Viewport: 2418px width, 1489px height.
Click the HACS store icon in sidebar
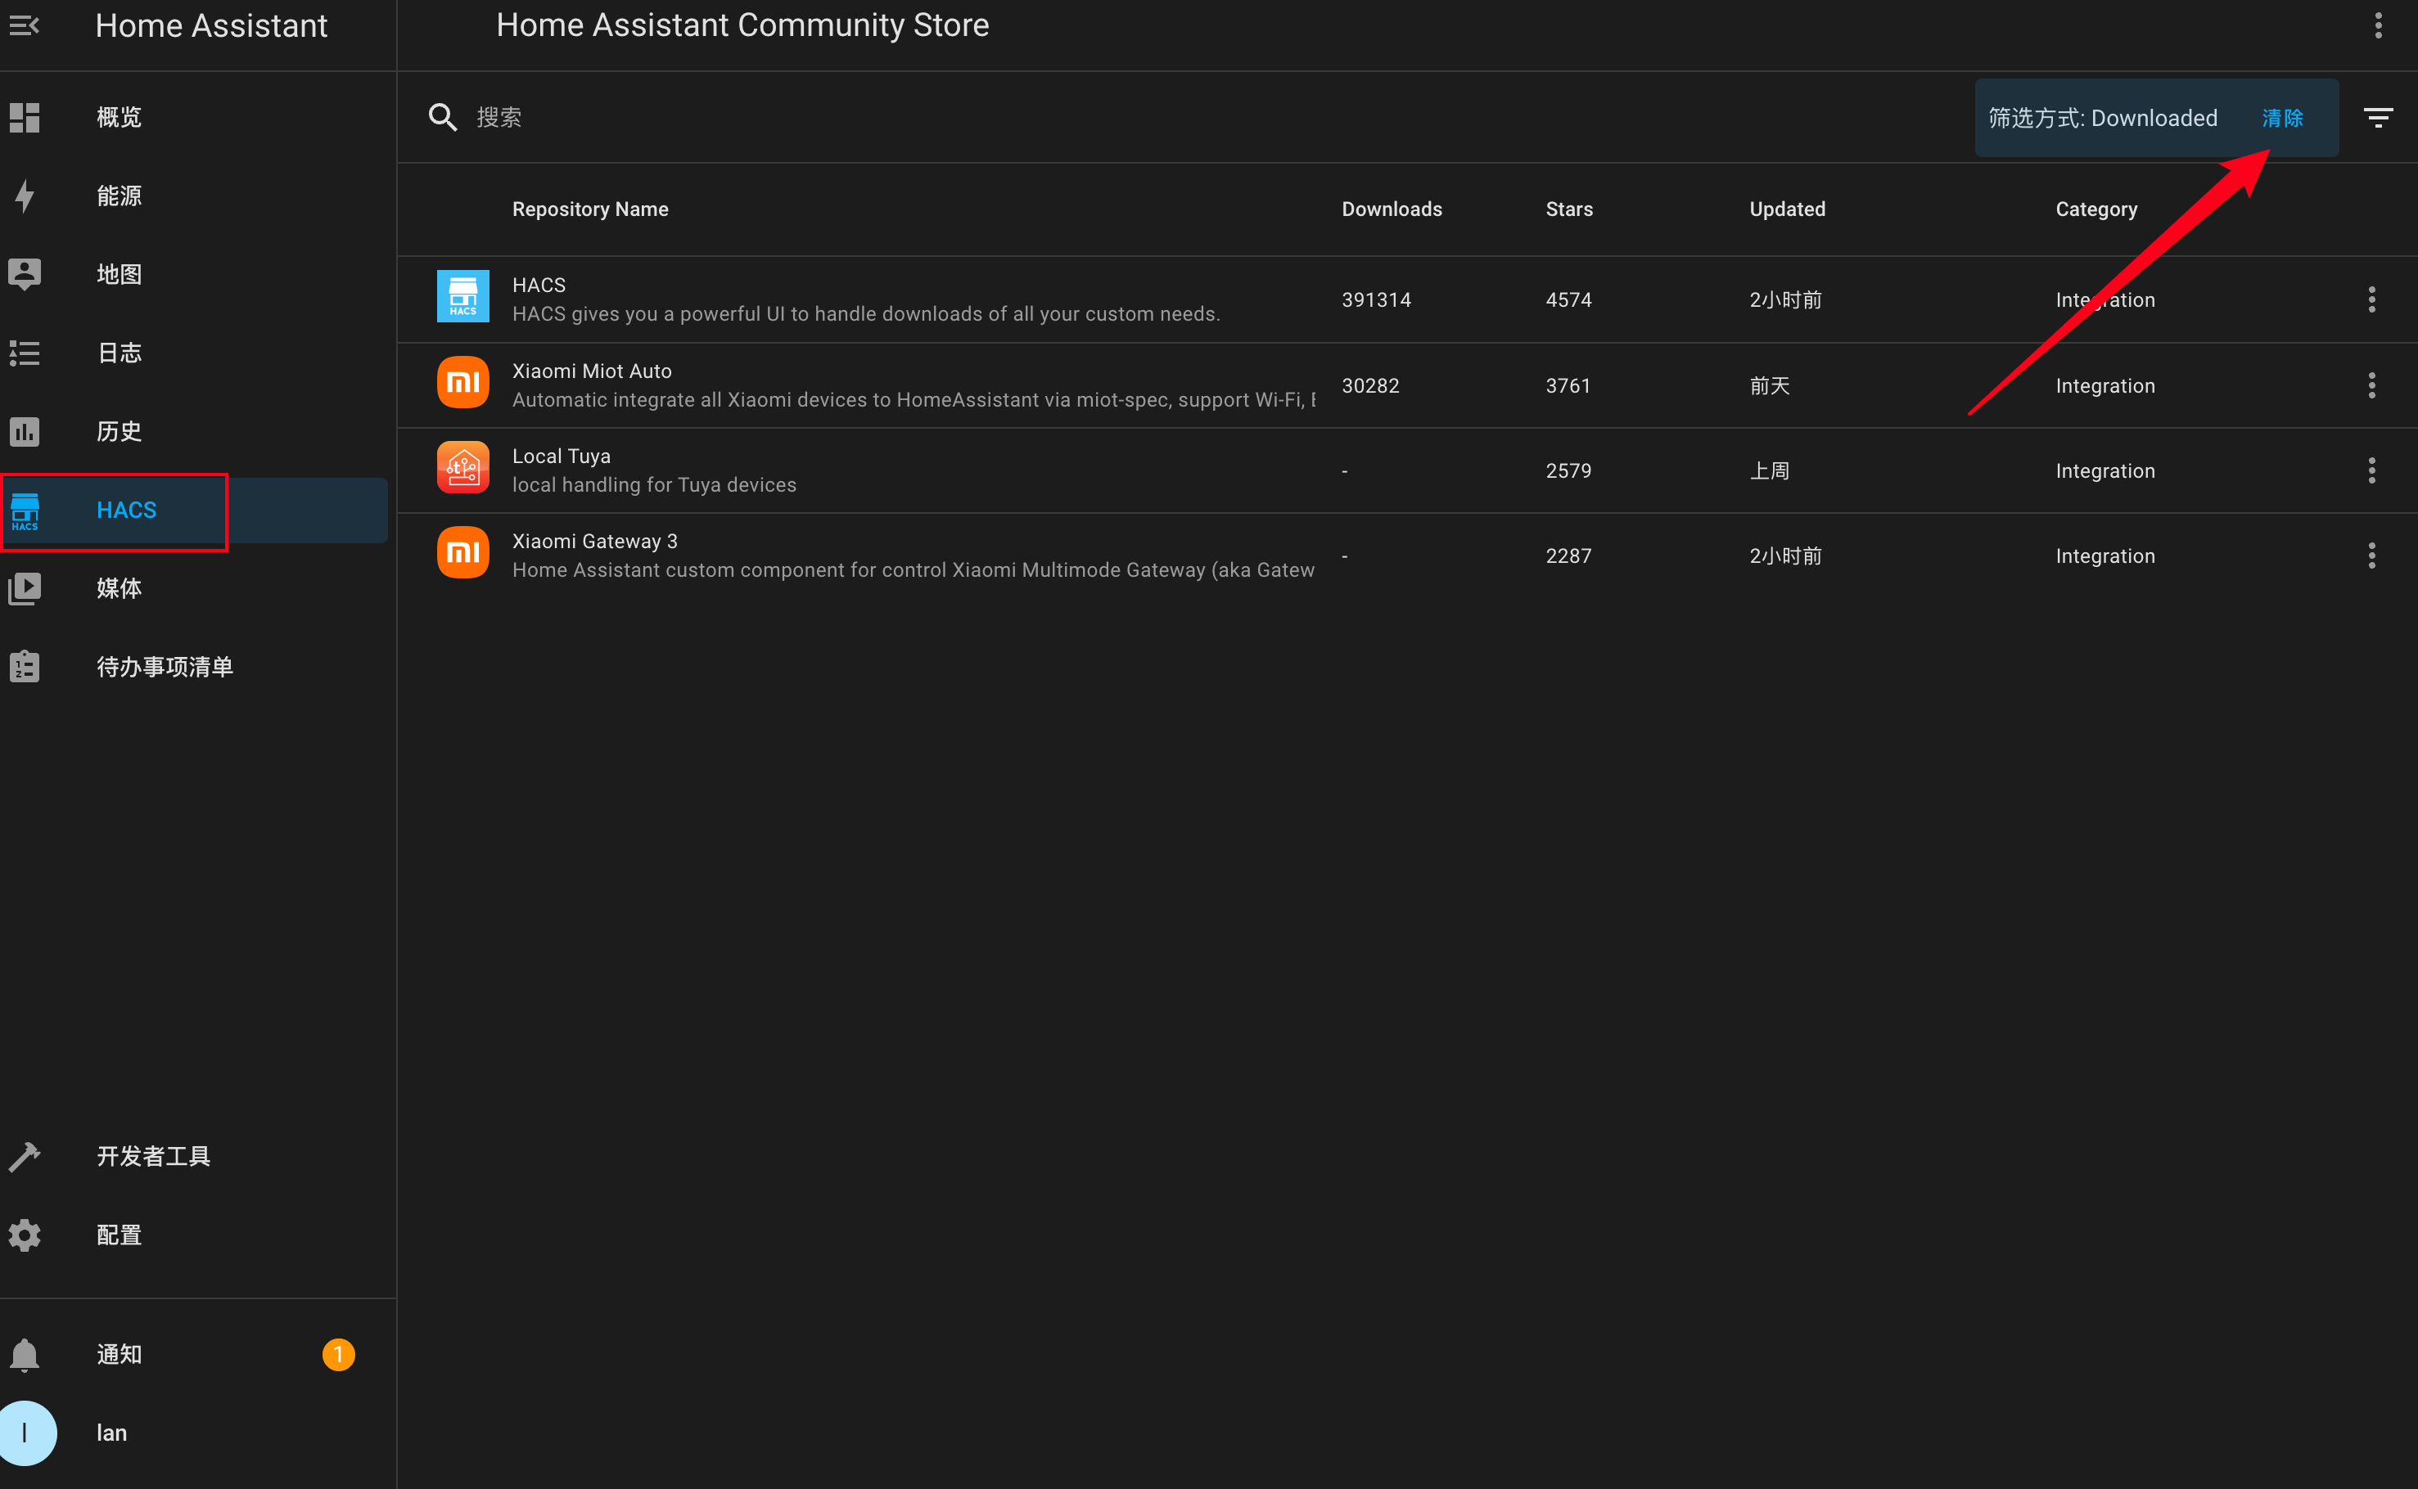[x=25, y=511]
